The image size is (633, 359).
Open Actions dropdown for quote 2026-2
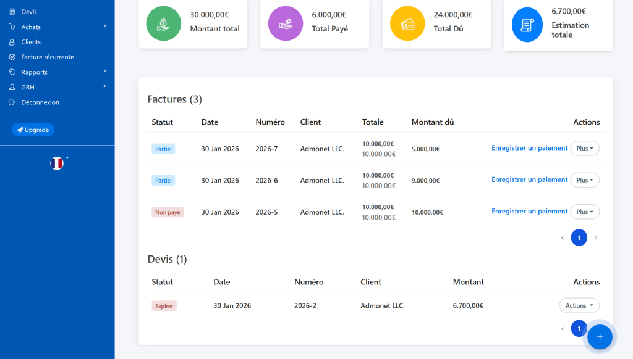coord(579,306)
